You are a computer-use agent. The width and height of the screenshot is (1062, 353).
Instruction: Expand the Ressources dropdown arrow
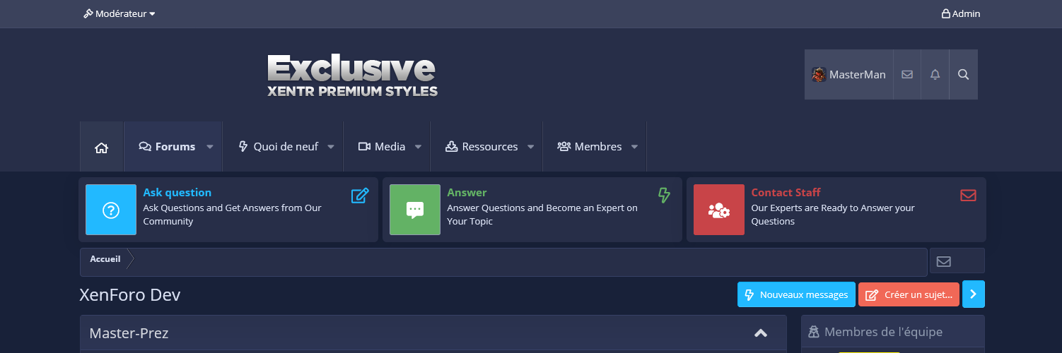530,147
